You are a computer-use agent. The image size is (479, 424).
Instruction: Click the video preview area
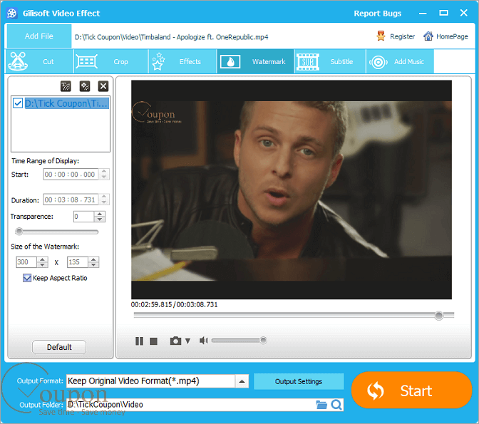[x=292, y=190]
